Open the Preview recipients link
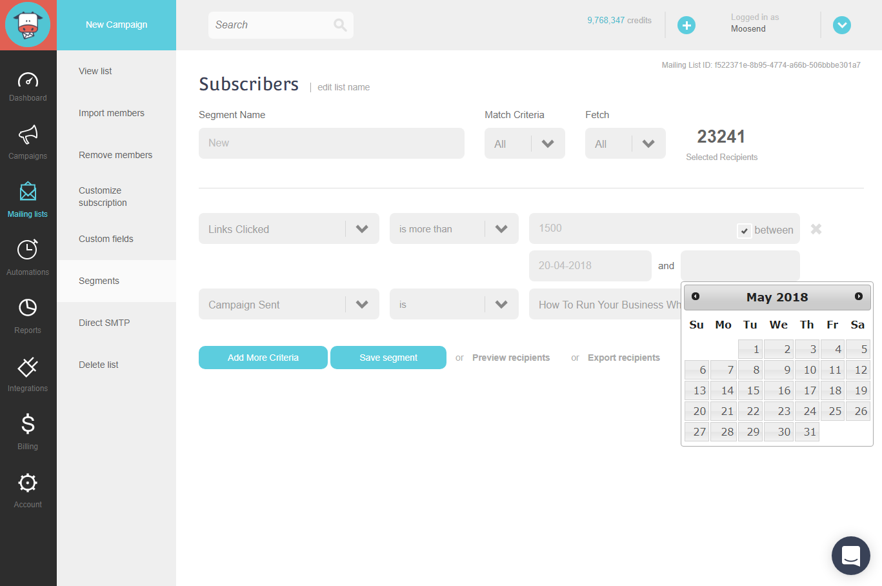The height and width of the screenshot is (586, 882). pos(511,357)
